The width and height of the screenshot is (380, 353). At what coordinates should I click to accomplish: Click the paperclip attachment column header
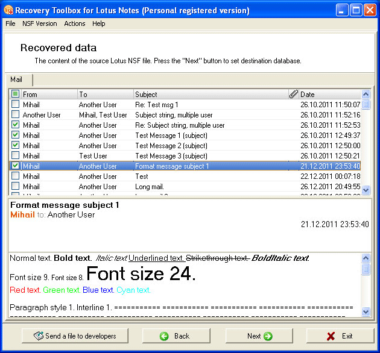tap(294, 94)
